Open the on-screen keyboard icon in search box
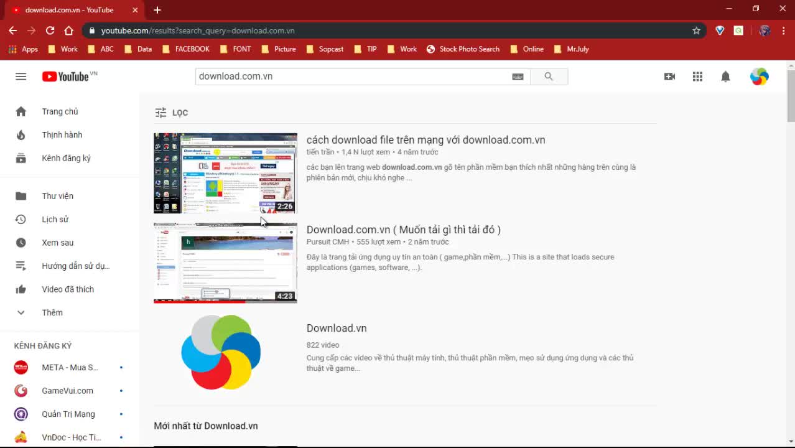The width and height of the screenshot is (795, 448). coord(518,77)
